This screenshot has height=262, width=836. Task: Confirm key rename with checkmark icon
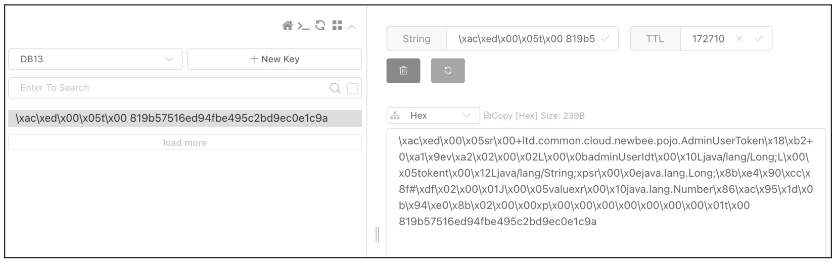[606, 38]
